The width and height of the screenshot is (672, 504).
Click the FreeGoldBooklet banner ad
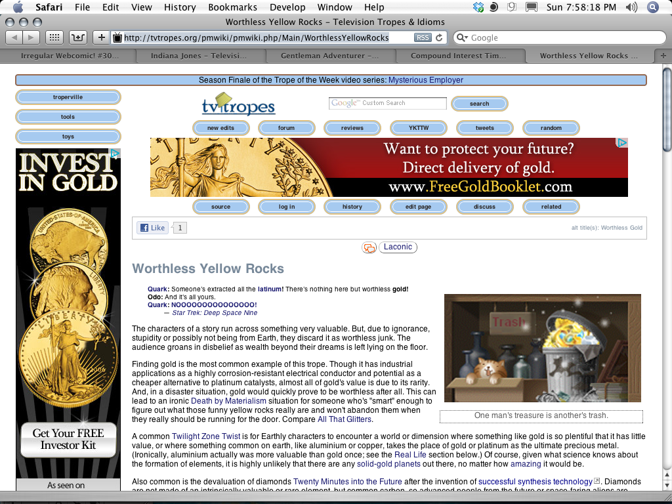click(388, 167)
